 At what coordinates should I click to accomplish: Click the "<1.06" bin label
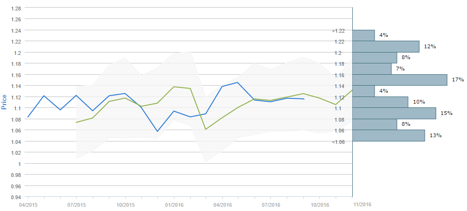[339, 142]
